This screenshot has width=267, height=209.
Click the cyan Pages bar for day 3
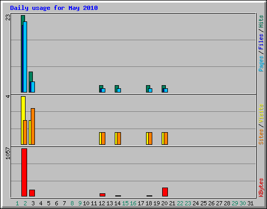[x=33, y=87]
